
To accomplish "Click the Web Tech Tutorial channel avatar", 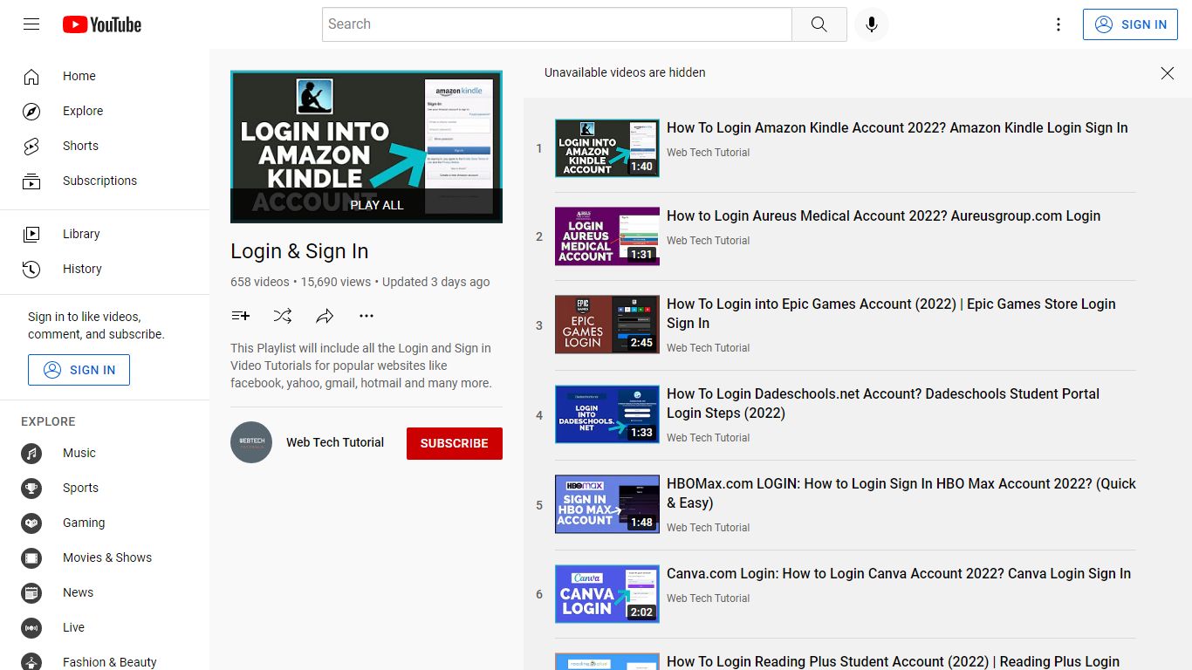I will pyautogui.click(x=251, y=442).
